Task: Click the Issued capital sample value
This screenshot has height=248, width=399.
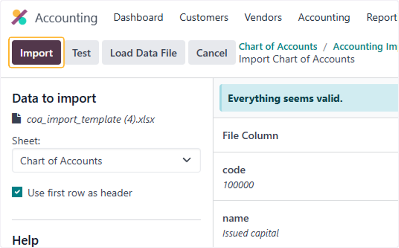Action: coord(251,233)
